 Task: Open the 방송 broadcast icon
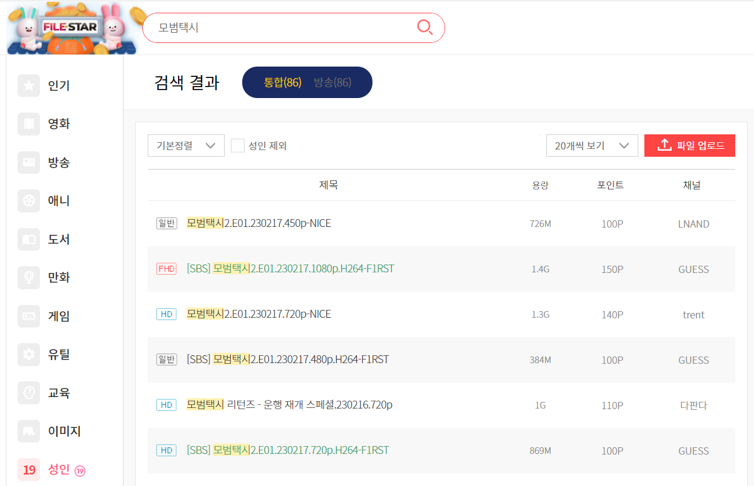(29, 162)
